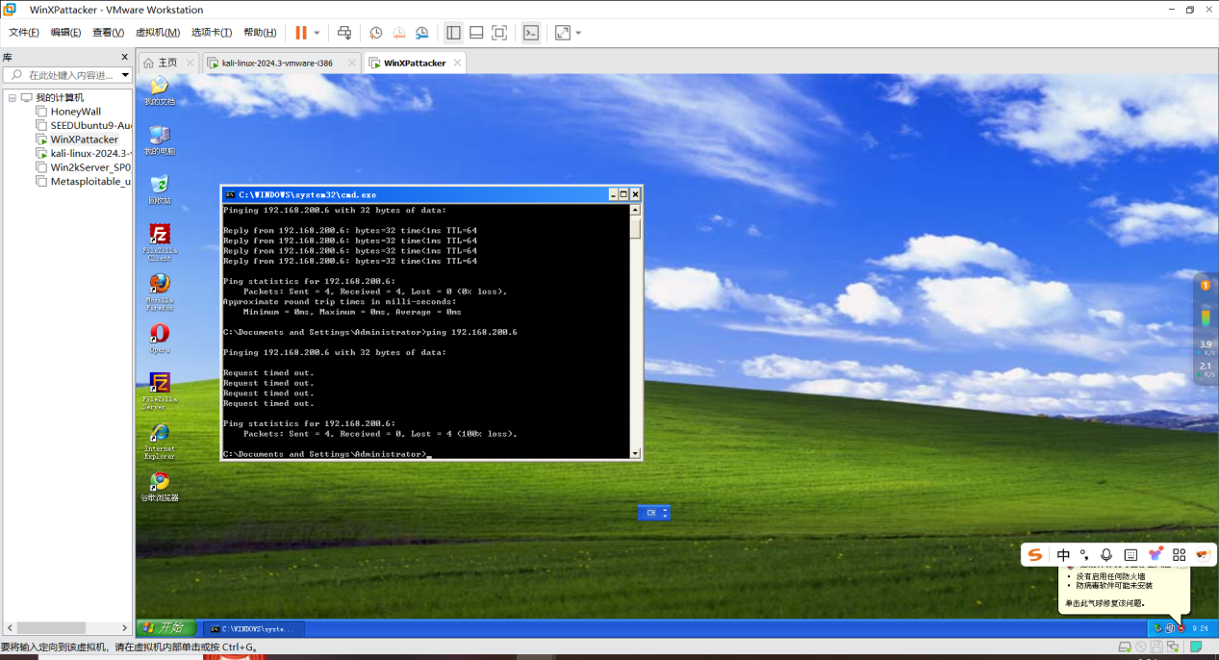Click the CH language bar indicator
The height and width of the screenshot is (660, 1219).
pyautogui.click(x=651, y=513)
